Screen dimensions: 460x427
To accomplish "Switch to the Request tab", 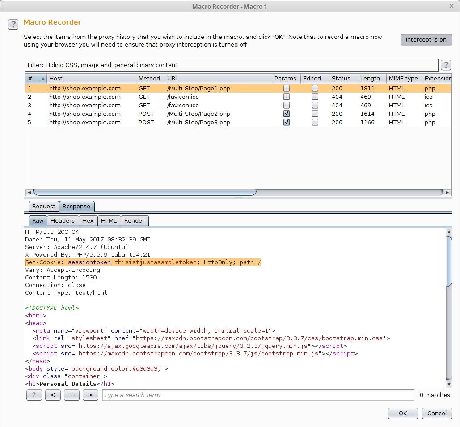I will [44, 206].
